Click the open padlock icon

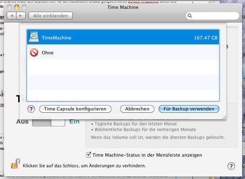pyautogui.click(x=15, y=164)
